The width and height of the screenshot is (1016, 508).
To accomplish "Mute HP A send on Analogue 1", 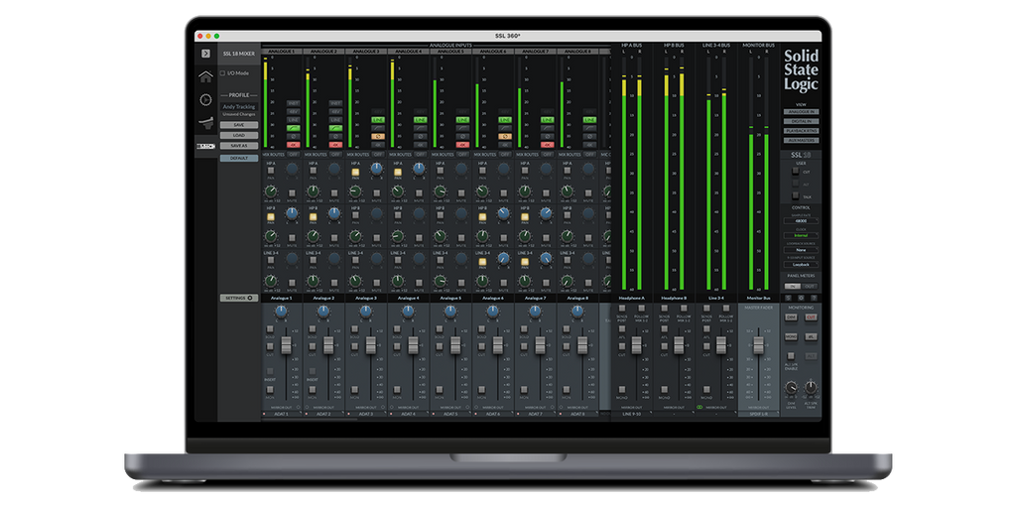I will tap(293, 193).
